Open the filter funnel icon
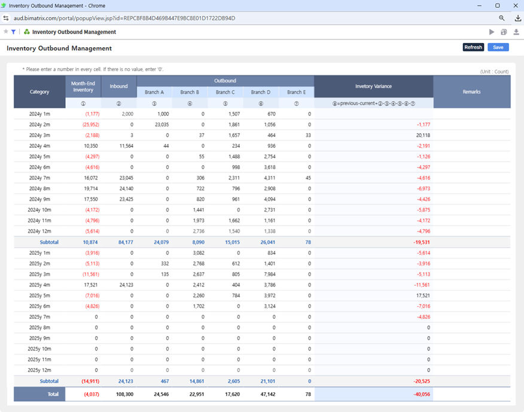This screenshot has height=412, width=524. [x=14, y=32]
